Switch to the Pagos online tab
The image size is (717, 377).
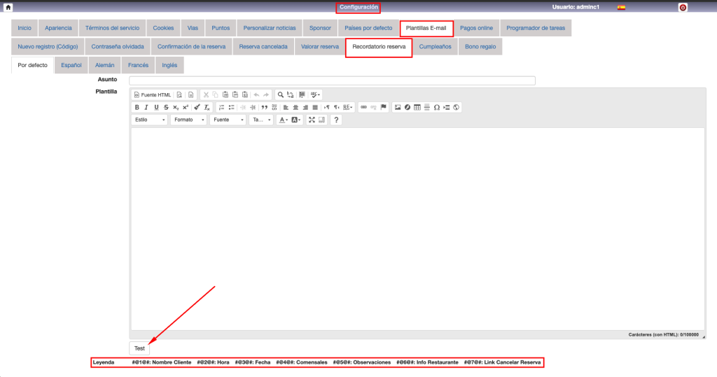point(476,28)
